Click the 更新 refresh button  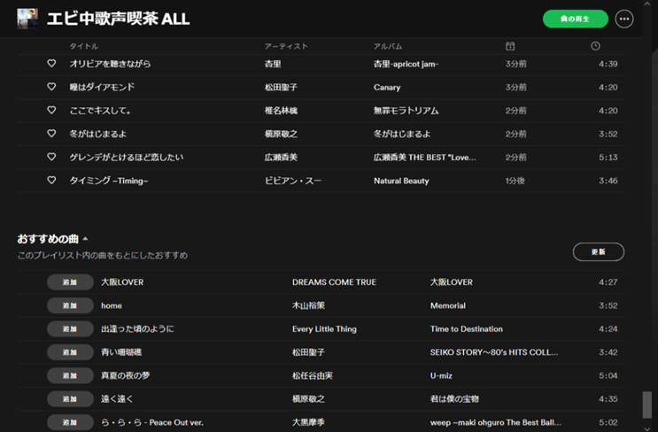pyautogui.click(x=599, y=251)
